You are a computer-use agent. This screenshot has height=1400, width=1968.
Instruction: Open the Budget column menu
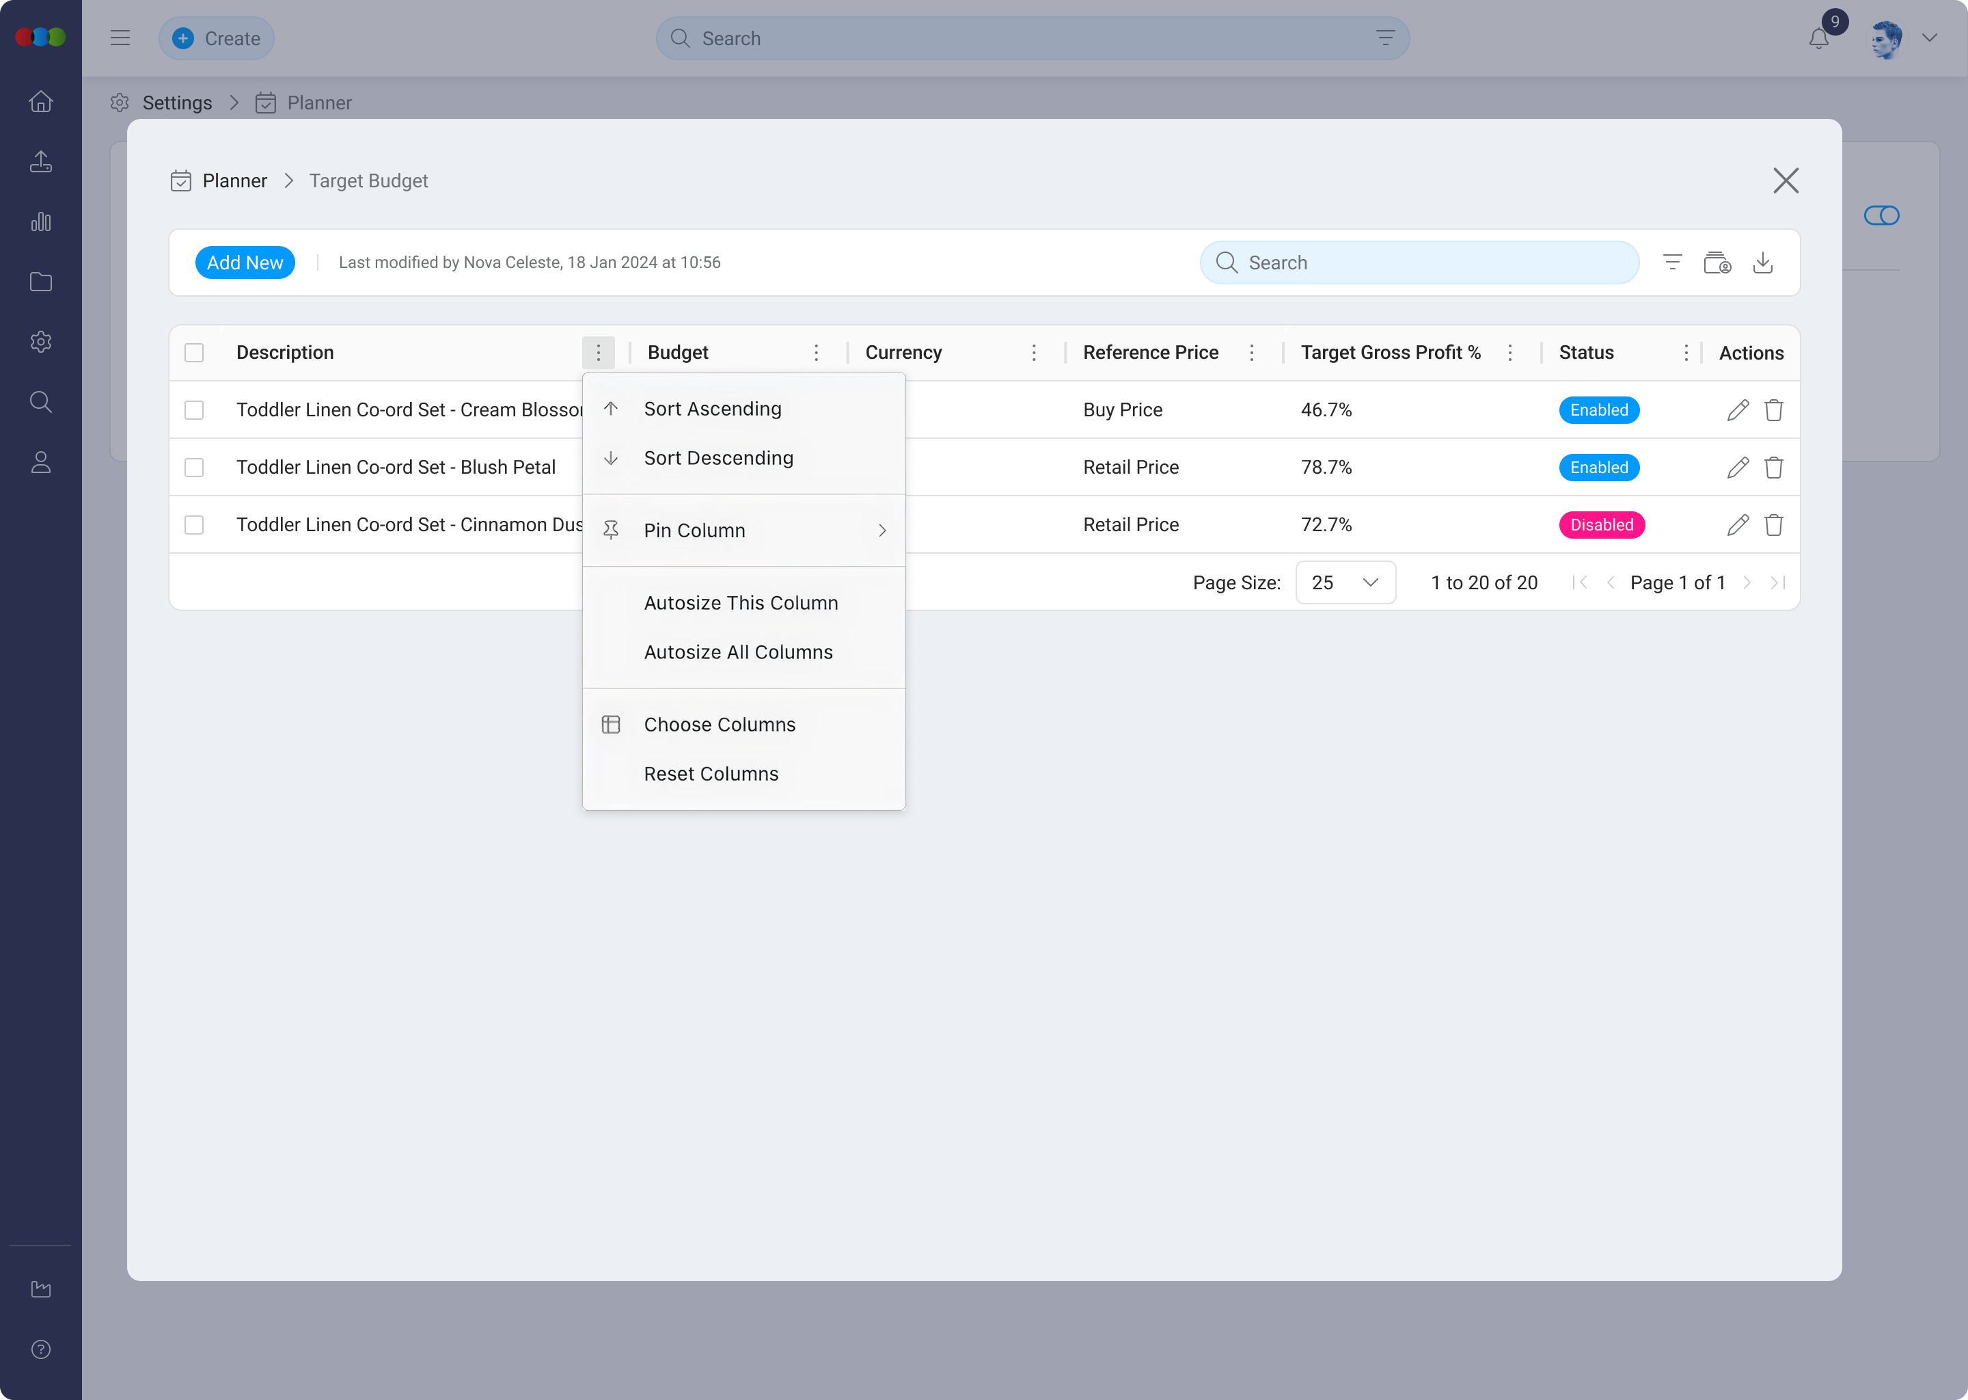[816, 353]
